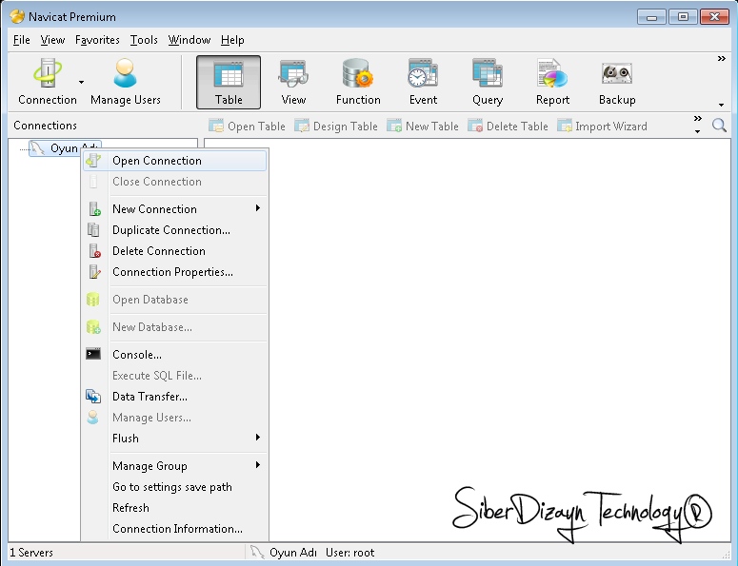Click the Console terminal icon
The image size is (738, 566).
pyautogui.click(x=93, y=354)
